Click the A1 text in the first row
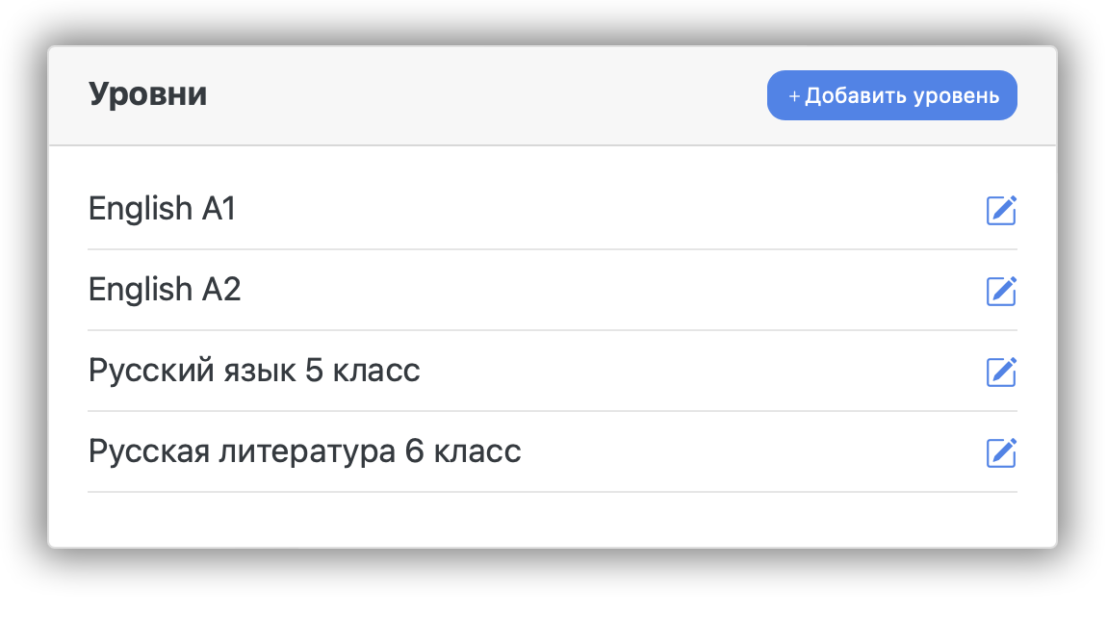The width and height of the screenshot is (1107, 618). click(219, 209)
